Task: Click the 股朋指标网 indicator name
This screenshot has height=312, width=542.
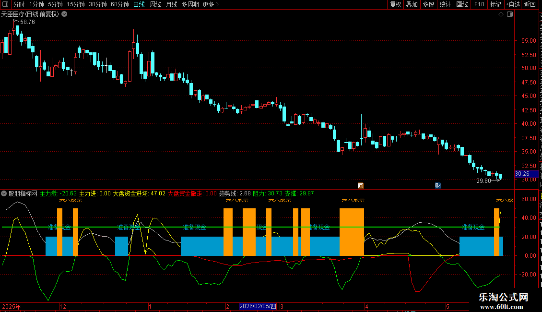Action: point(23,194)
